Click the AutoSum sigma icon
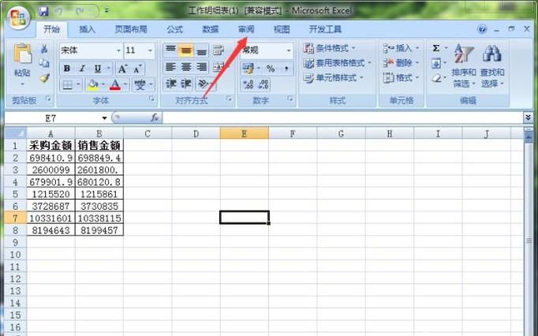 tap(436, 48)
